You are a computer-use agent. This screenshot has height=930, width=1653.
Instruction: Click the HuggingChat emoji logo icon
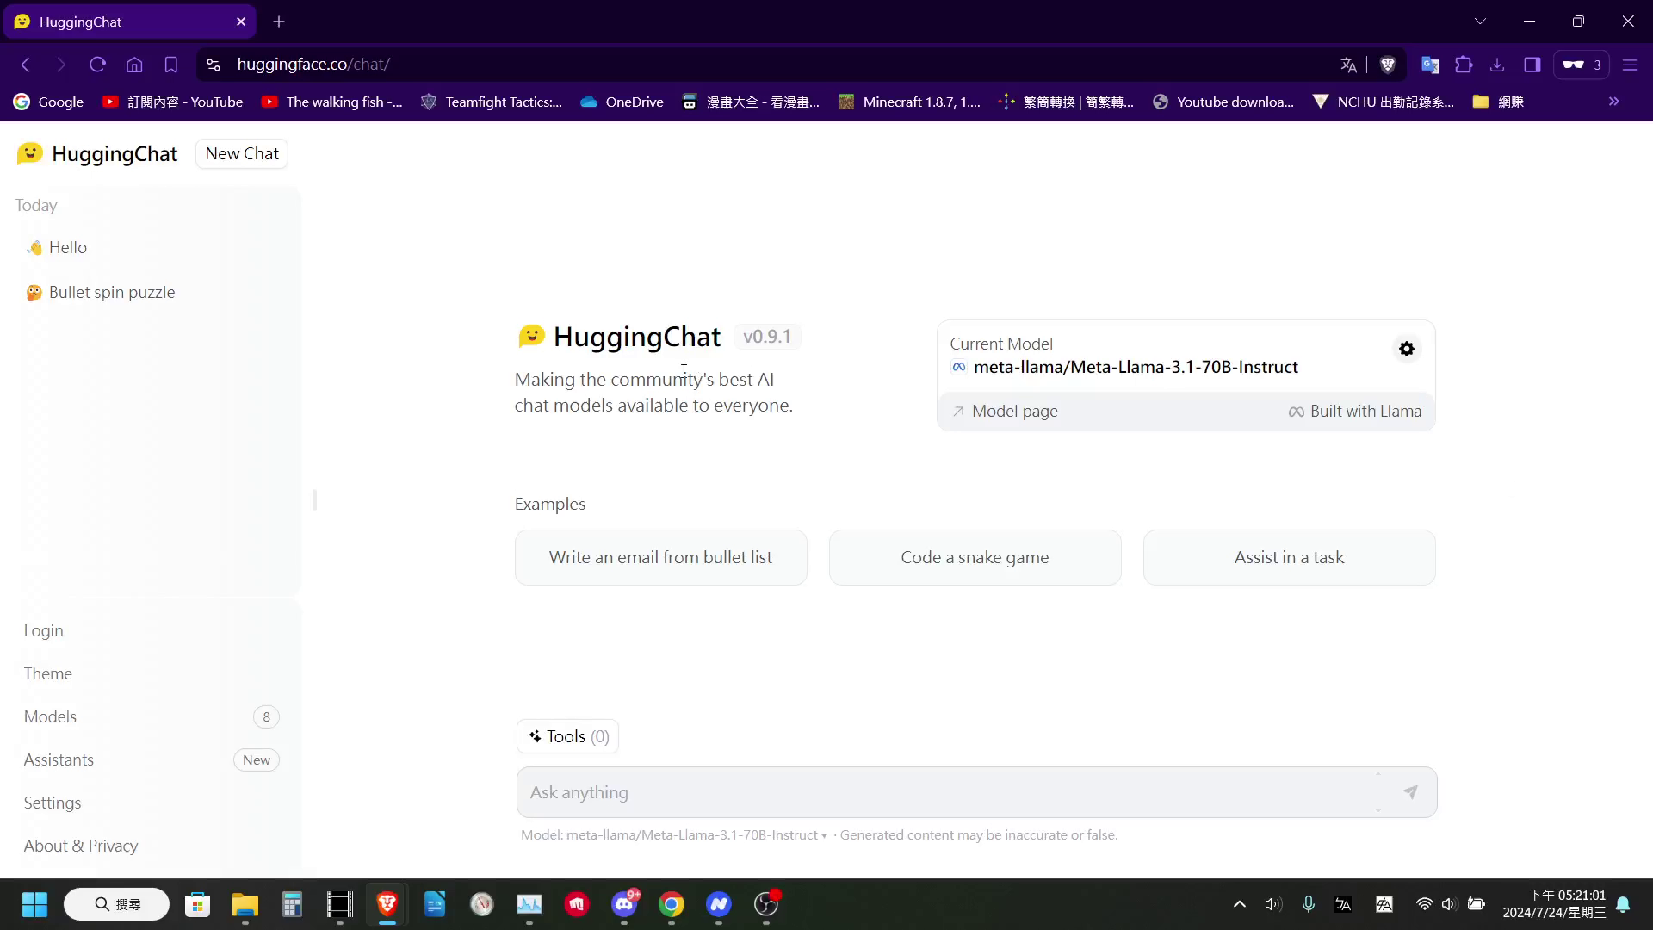pyautogui.click(x=29, y=153)
